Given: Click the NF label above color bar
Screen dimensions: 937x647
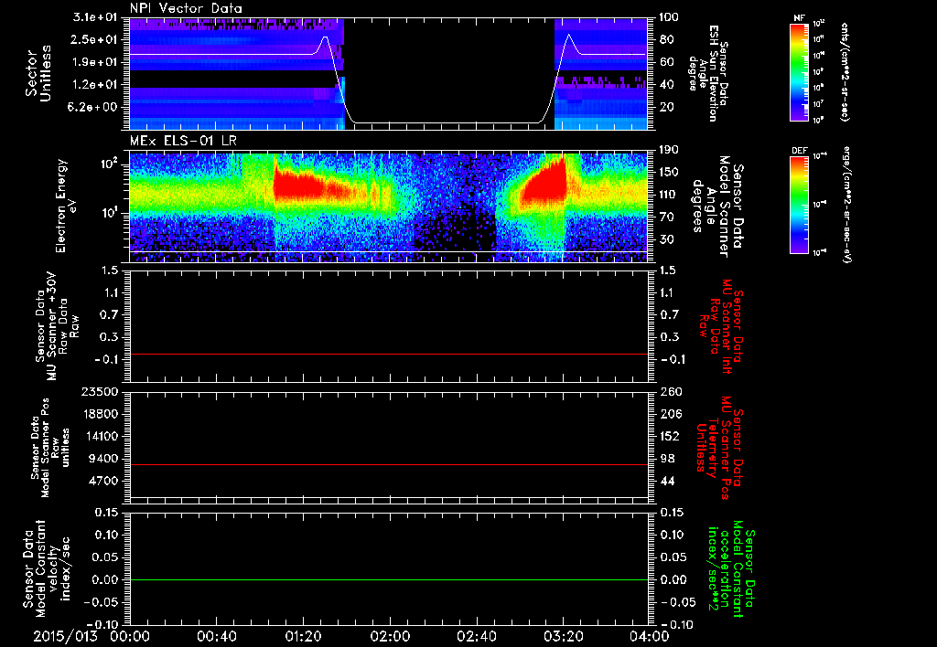Looking at the screenshot, I should coord(799,18).
